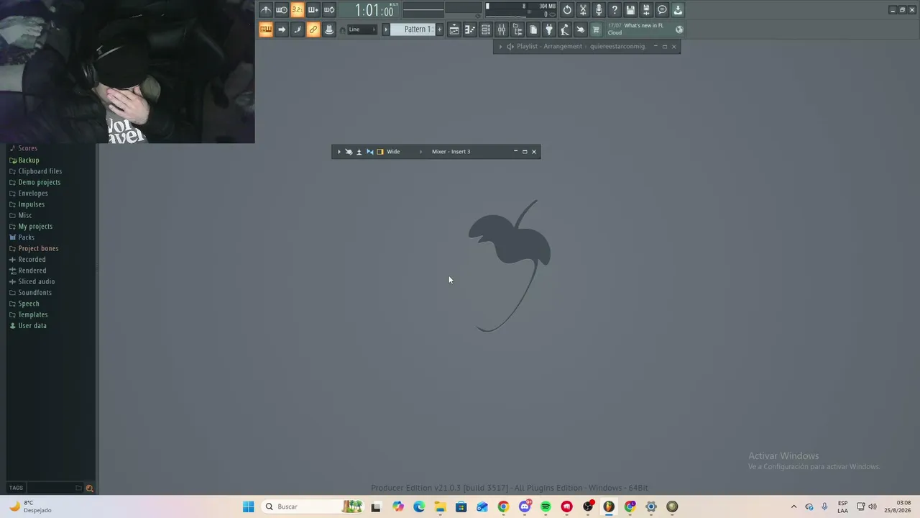Click the microphone one-click recording icon
The image size is (920, 518).
pyautogui.click(x=599, y=10)
